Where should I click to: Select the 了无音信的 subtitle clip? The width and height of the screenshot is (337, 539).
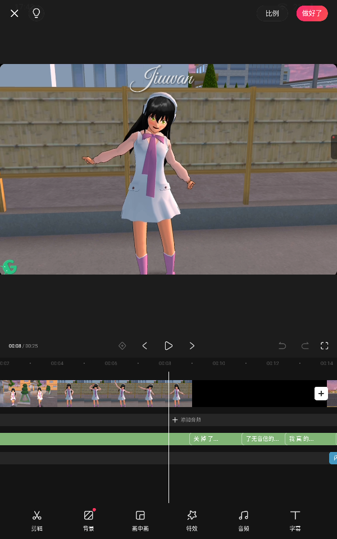click(262, 439)
